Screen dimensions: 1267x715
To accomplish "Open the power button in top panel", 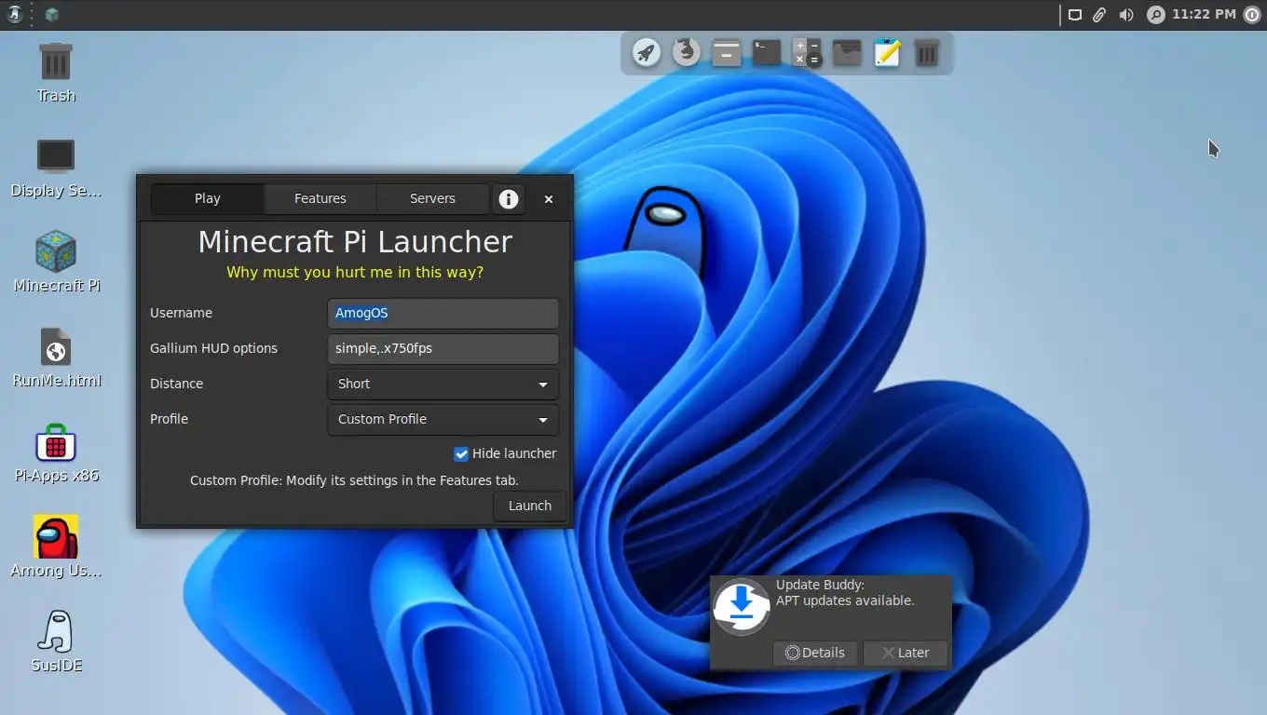I will 1252,15.
